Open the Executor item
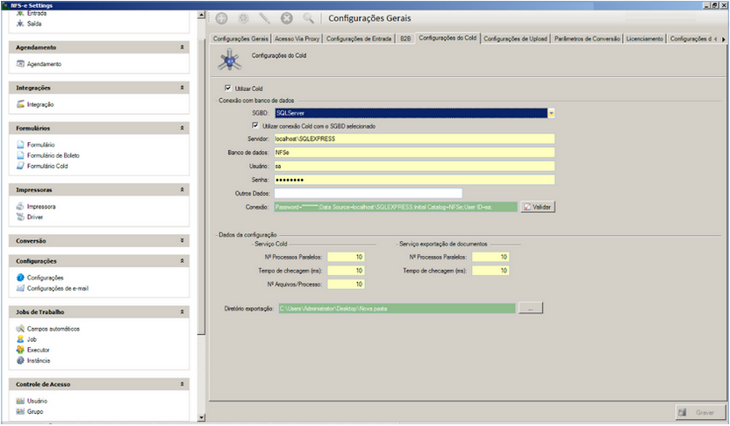 (x=39, y=350)
